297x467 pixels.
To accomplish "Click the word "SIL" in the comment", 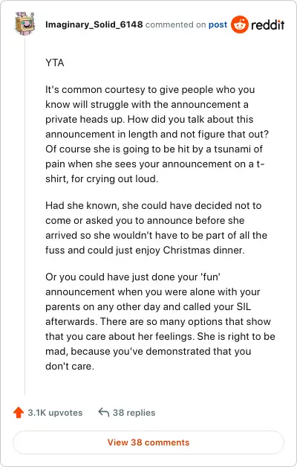I will point(244,307).
